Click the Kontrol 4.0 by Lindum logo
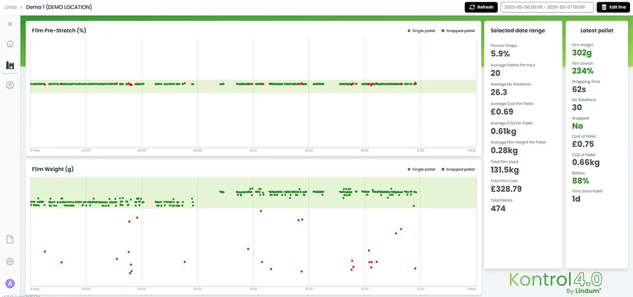This screenshot has width=633, height=297. coord(555,282)
